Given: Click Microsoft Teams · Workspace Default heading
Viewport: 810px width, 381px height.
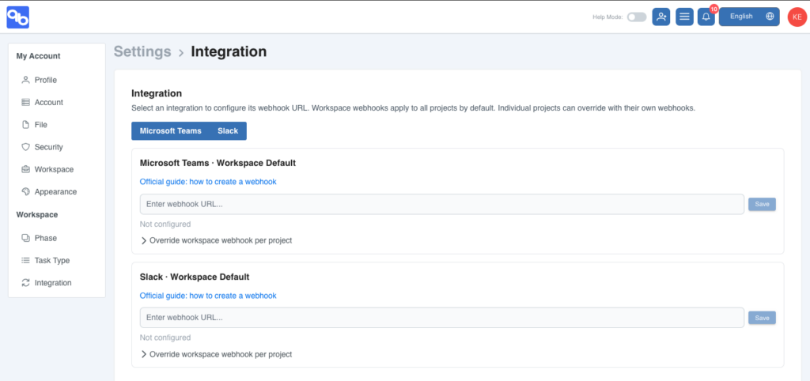Looking at the screenshot, I should click(218, 163).
